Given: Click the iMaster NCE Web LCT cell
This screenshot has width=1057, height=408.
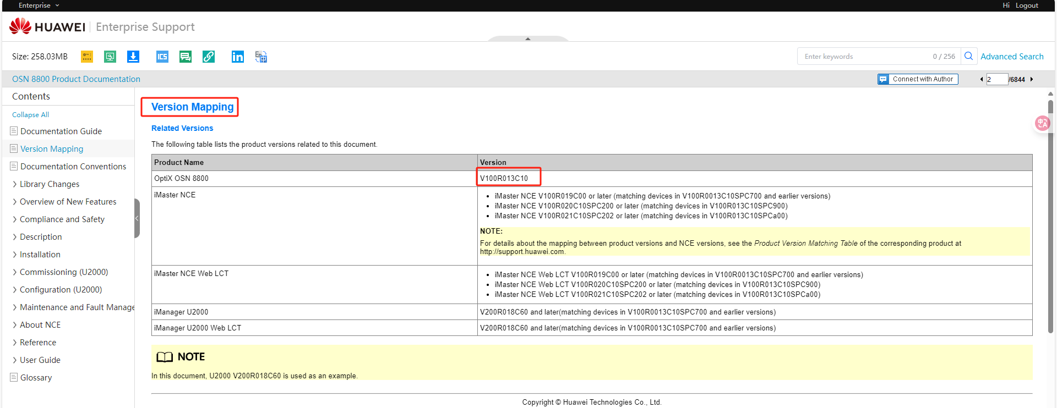Looking at the screenshot, I should 315,284.
